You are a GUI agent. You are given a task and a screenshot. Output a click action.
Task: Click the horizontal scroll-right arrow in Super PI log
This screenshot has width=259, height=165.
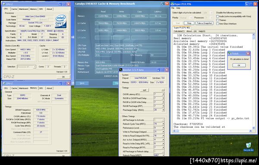[250, 131]
